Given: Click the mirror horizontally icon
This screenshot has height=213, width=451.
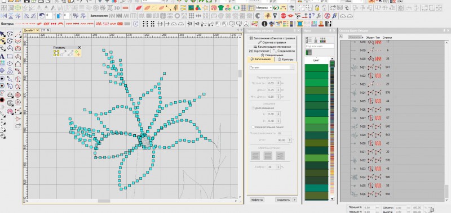Looking at the screenshot, I should pos(4,16).
